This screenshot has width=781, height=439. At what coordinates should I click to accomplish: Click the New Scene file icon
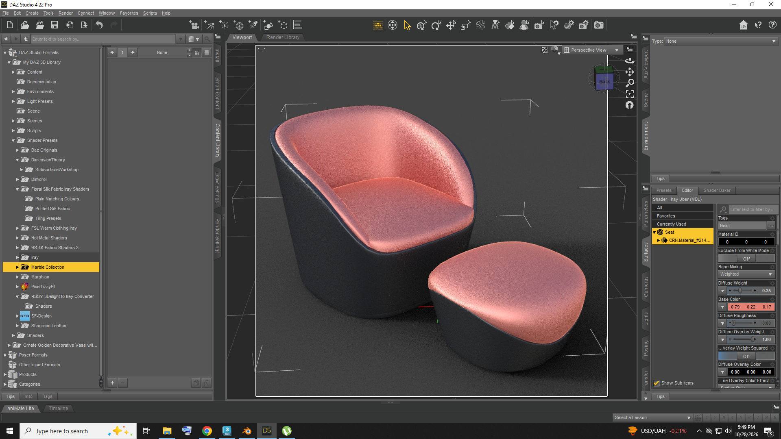[x=10, y=25]
